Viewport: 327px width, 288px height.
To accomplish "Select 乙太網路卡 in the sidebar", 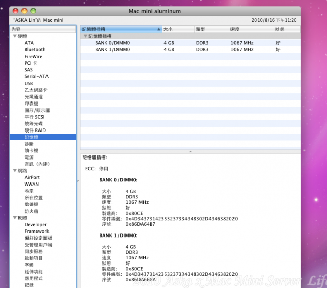I will 36,90.
